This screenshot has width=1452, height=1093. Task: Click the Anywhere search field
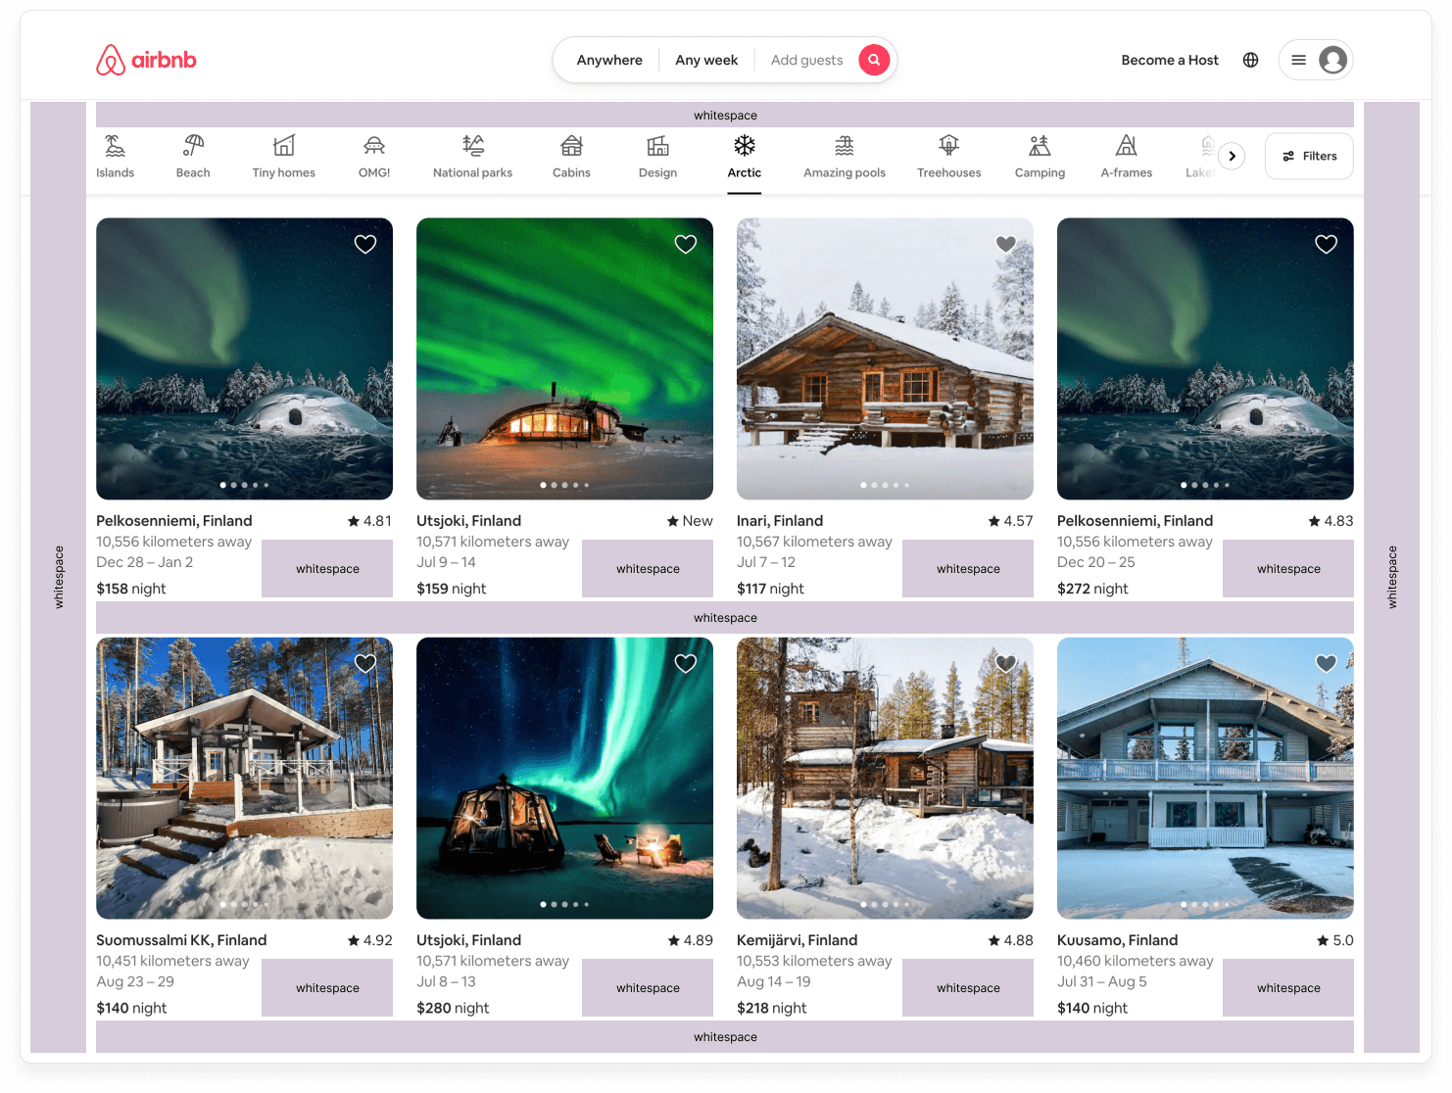608,60
